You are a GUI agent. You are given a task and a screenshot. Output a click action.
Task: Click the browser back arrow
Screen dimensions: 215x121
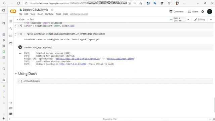(x=4, y=3)
